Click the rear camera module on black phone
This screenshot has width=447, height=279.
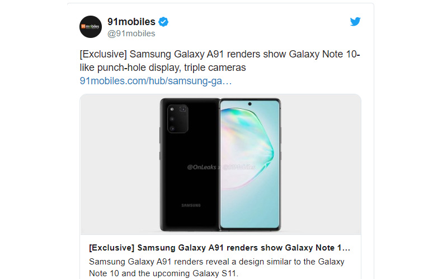pyautogui.click(x=177, y=119)
